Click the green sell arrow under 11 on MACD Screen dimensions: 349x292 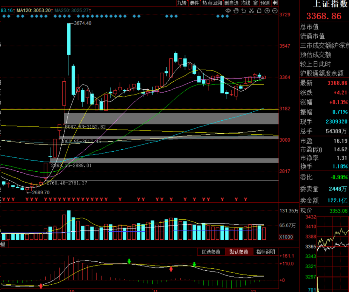[194, 265]
